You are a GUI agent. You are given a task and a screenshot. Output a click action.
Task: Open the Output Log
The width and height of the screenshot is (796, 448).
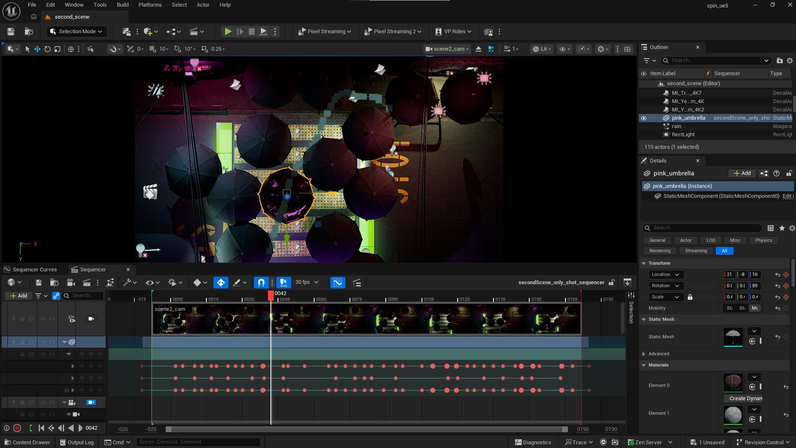(77, 443)
